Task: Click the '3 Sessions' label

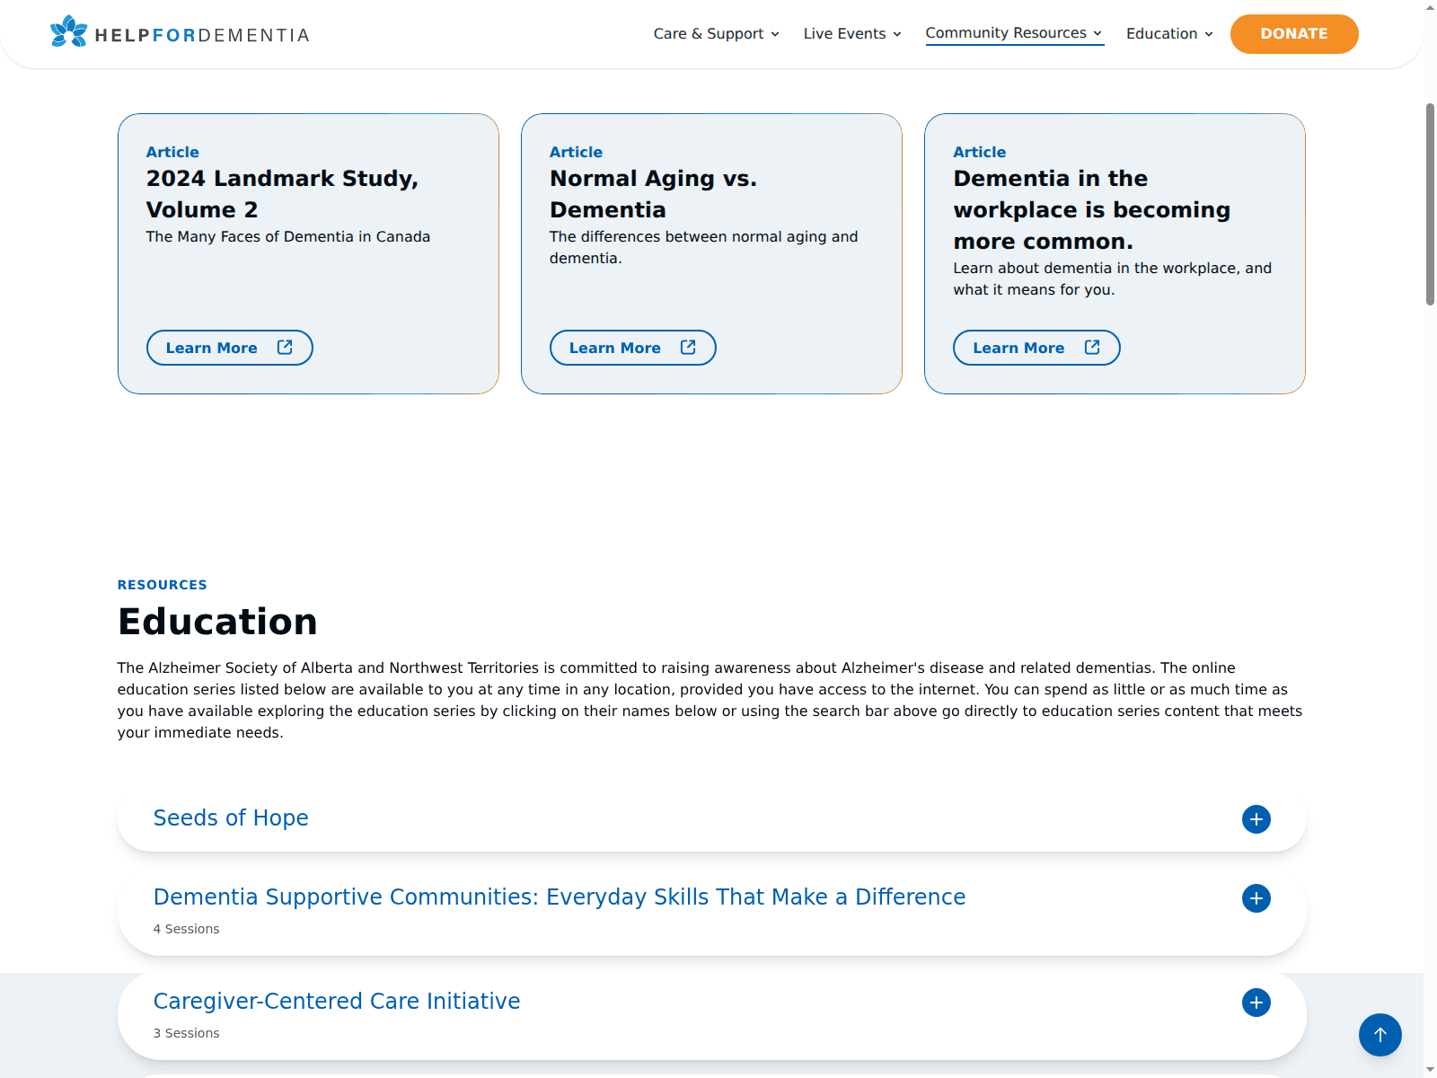Action: 187,1033
